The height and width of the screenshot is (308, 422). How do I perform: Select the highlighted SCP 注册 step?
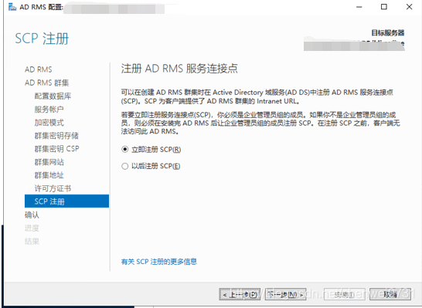tap(66, 201)
